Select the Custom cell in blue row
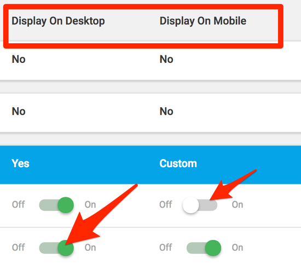The height and width of the screenshot is (276, 301). click(x=178, y=163)
